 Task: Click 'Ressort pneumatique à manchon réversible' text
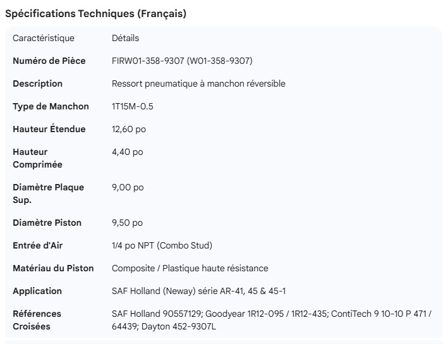tap(198, 83)
